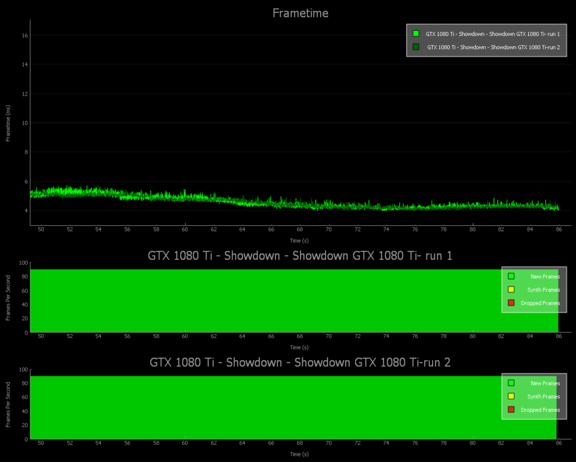The width and height of the screenshot is (576, 462).
Task: Toggle Synth Frames yellow swatch in run 2 chart
Action: pos(511,397)
